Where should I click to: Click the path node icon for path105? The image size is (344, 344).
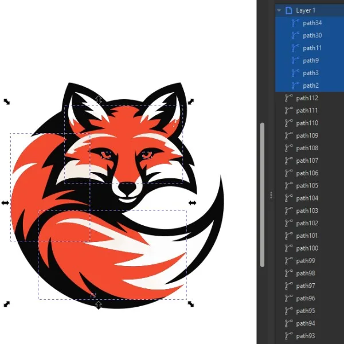(x=289, y=186)
